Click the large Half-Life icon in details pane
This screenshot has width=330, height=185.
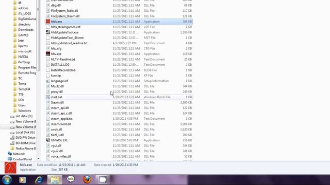10,168
